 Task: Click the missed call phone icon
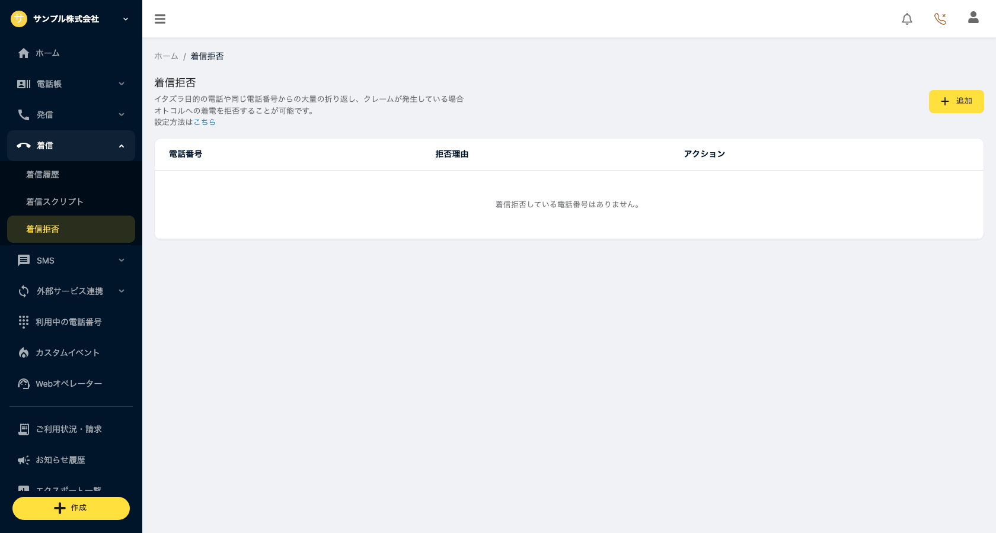pos(940,19)
